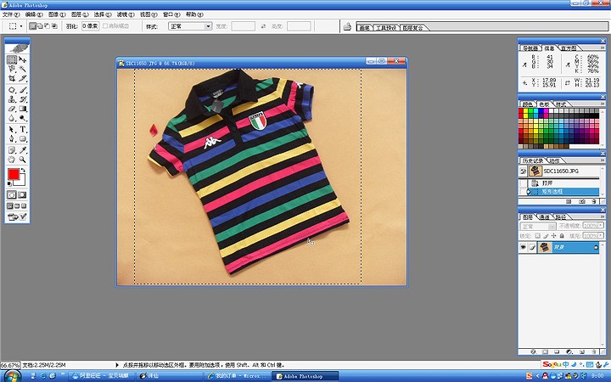Switch to Standard Screen Mode

click(x=10, y=205)
